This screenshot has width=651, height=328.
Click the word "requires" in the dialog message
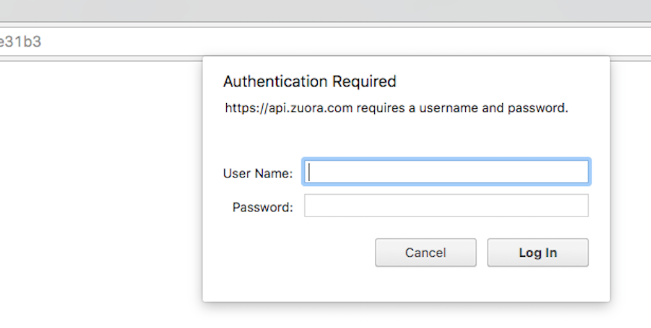click(380, 108)
